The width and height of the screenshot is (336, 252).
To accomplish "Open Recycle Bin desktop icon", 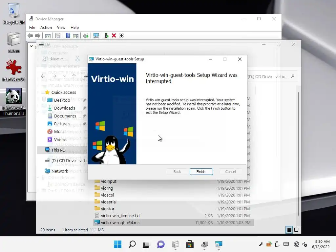I will (x=14, y=13).
